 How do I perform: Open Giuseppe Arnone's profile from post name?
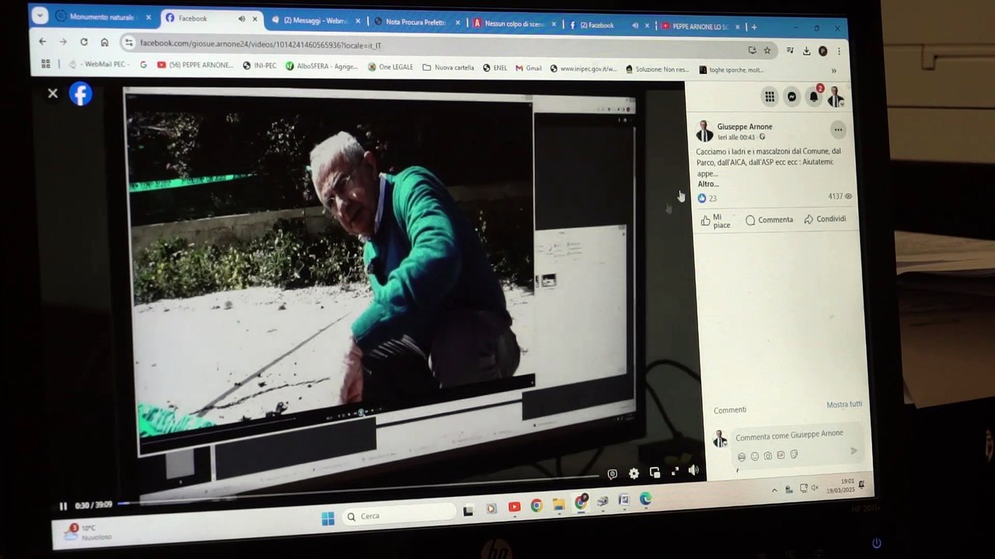point(744,127)
